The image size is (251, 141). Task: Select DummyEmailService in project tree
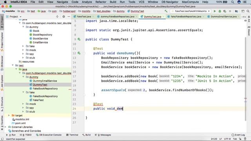point(45,81)
